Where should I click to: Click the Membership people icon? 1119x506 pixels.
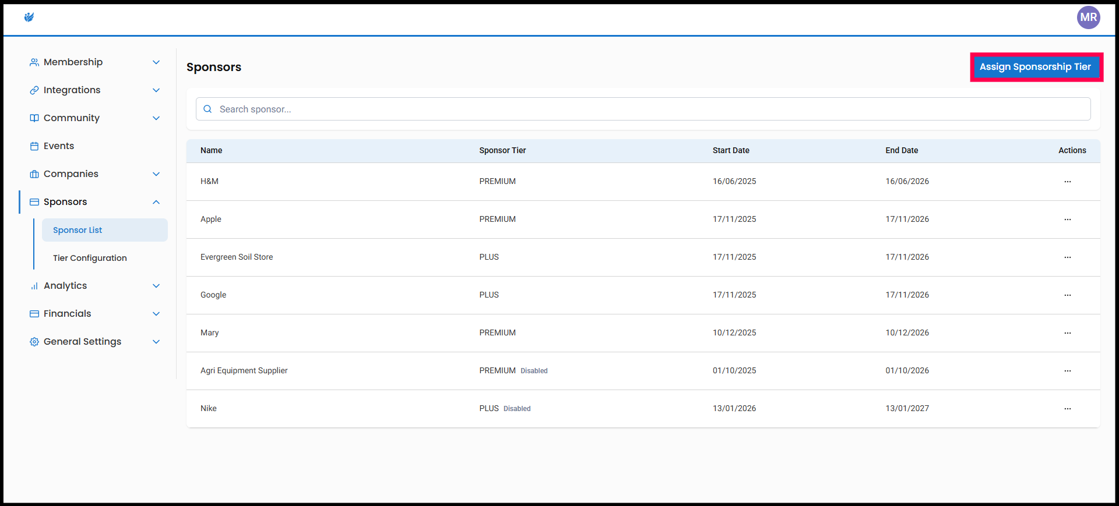[x=34, y=62]
